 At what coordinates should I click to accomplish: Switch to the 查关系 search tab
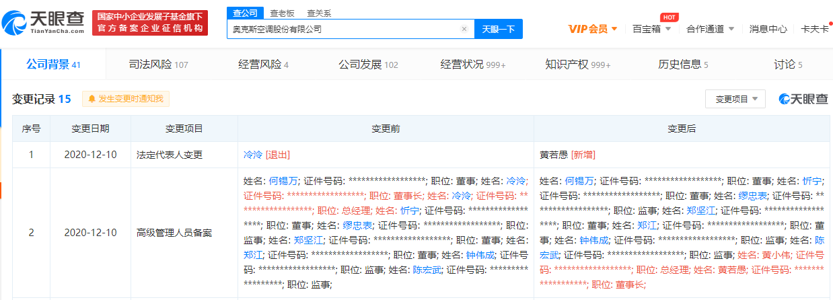318,13
